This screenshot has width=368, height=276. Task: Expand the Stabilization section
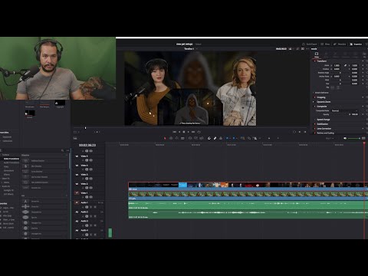click(323, 124)
